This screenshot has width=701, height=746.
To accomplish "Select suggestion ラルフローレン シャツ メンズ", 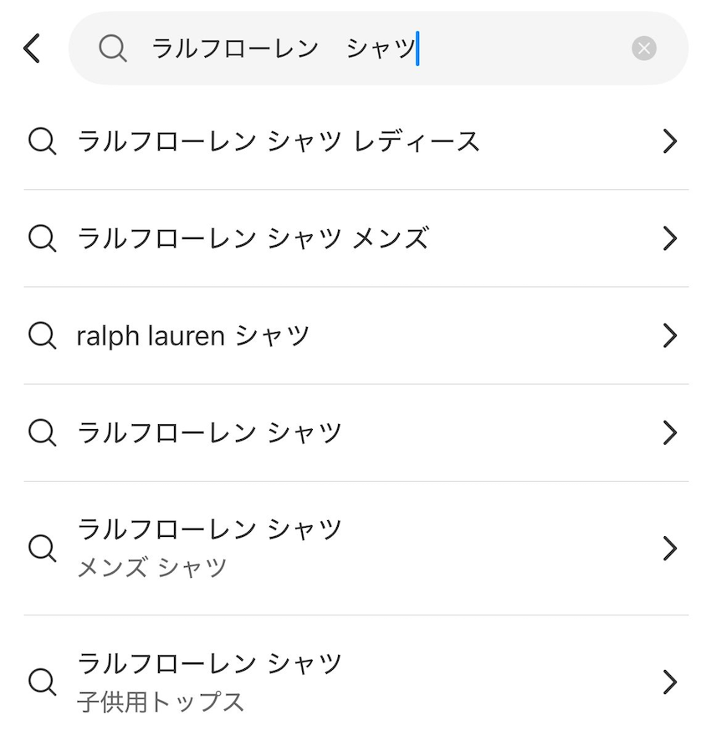I will pyautogui.click(x=253, y=239).
